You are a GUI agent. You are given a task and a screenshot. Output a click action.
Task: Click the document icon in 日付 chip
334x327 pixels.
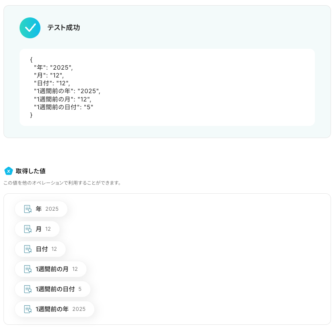tap(28, 249)
